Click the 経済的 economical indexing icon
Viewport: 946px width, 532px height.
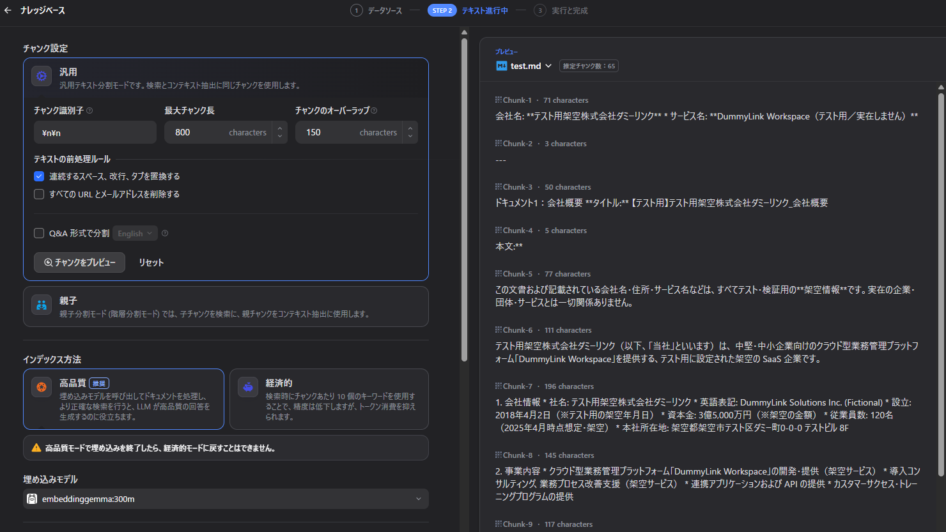click(247, 387)
